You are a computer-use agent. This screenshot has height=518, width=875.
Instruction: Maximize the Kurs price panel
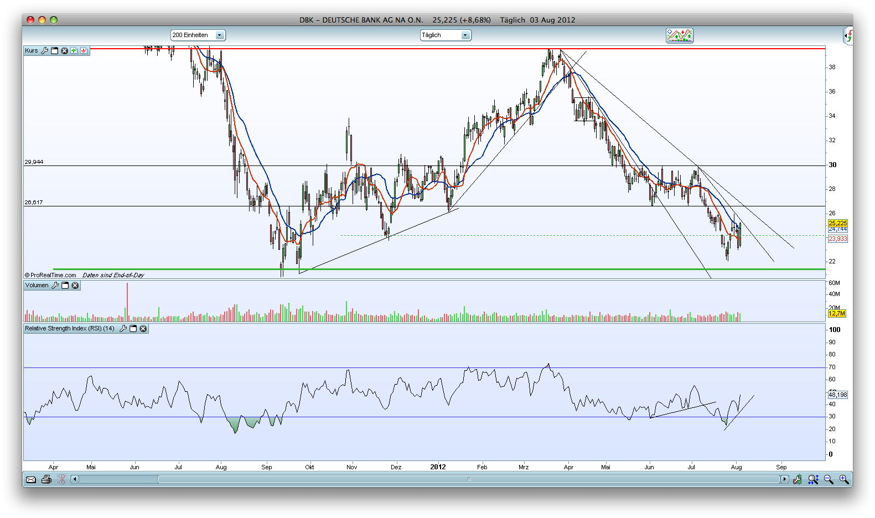(x=55, y=50)
